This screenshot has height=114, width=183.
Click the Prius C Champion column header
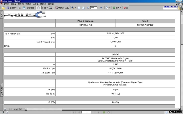pos(85,21)
